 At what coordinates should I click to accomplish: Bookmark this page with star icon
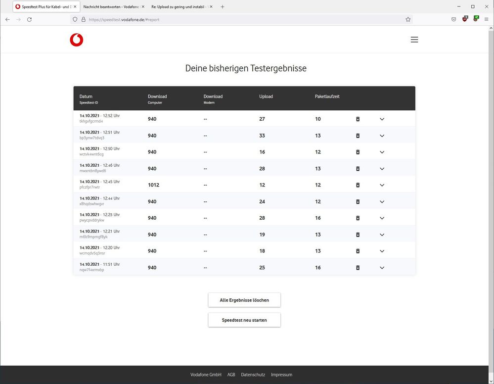(x=408, y=20)
